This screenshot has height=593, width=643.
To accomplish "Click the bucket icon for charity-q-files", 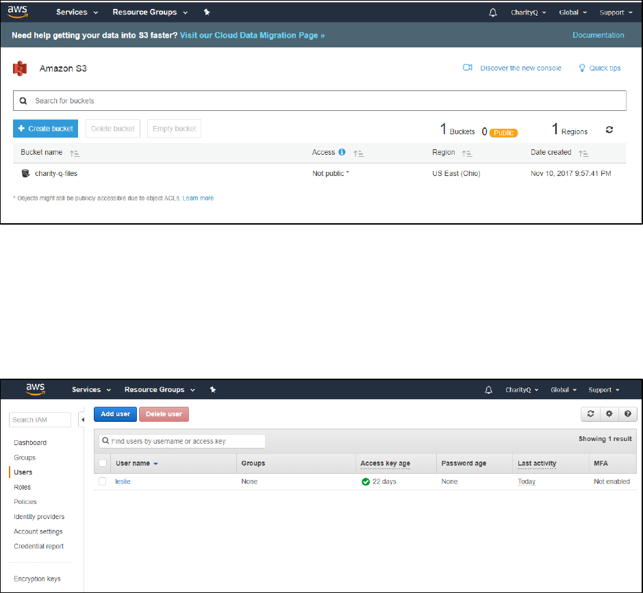I will pos(25,173).
